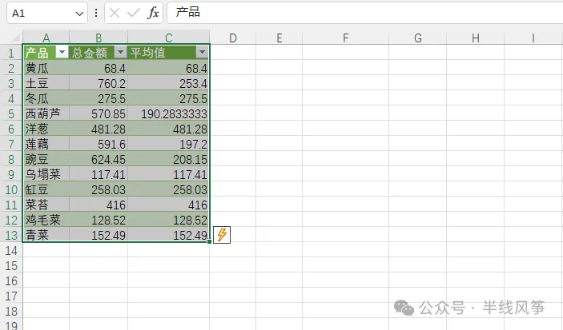Viewport: 563px width, 330px height.
Task: Click the formula bar options dots
Action: [96, 13]
